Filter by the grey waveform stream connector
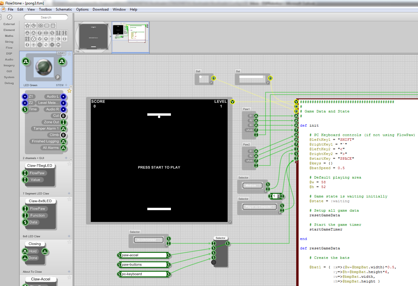 [40, 45]
